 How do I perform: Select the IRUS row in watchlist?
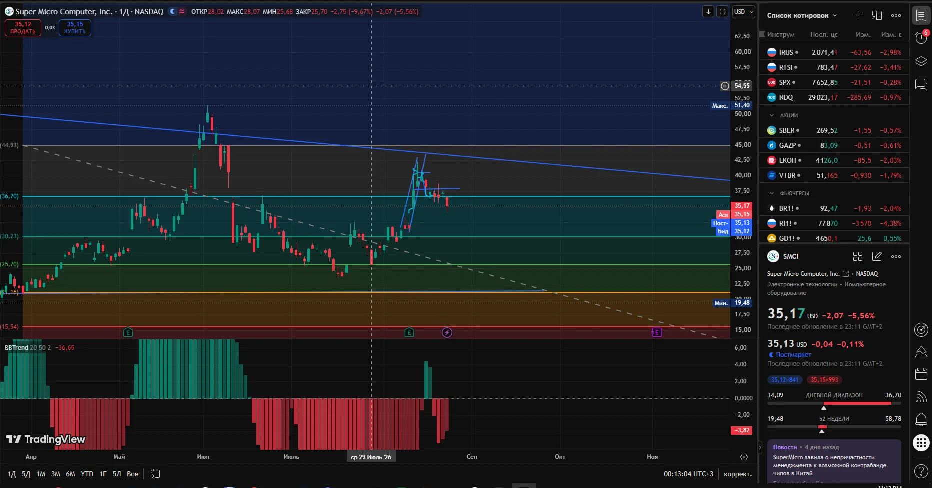coord(834,52)
